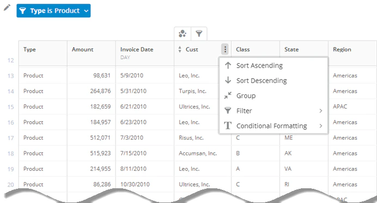This screenshot has height=203, width=377.
Task: Click the pencil edit icon
Action: [x=7, y=8]
